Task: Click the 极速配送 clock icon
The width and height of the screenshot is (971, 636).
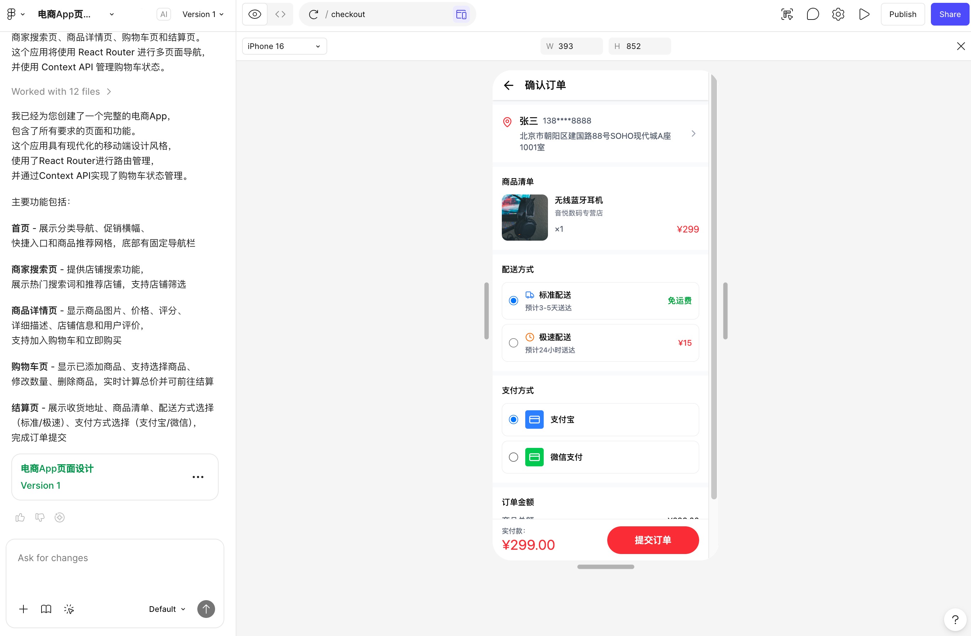Action: pyautogui.click(x=530, y=337)
